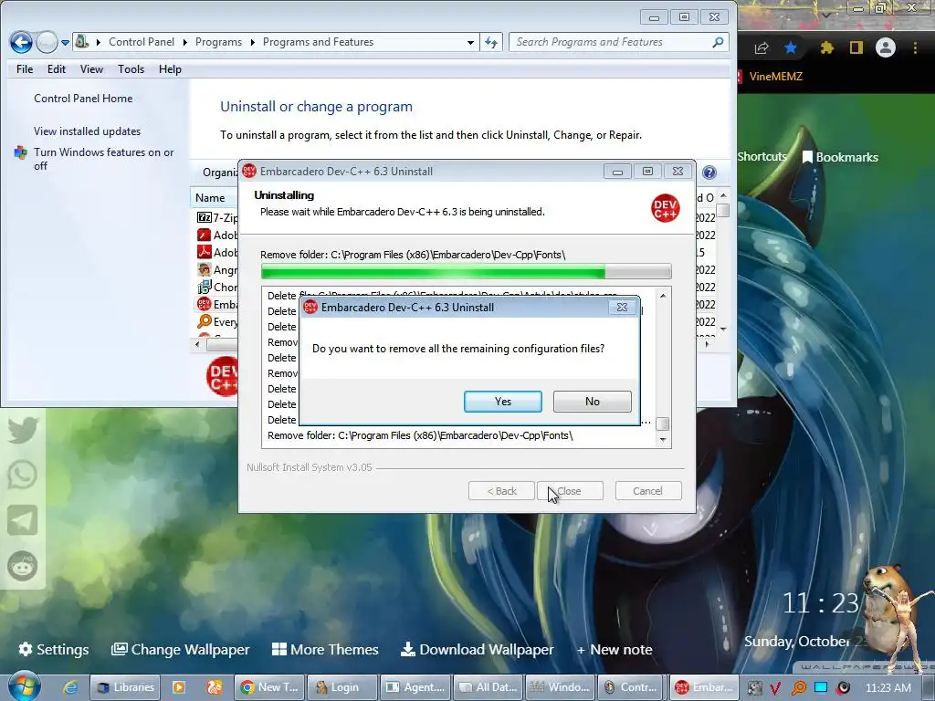
Task: Open Control Panel Home link
Action: pyautogui.click(x=83, y=99)
